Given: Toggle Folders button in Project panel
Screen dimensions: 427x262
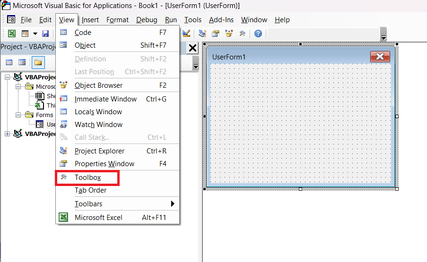Looking at the screenshot, I should (x=38, y=62).
